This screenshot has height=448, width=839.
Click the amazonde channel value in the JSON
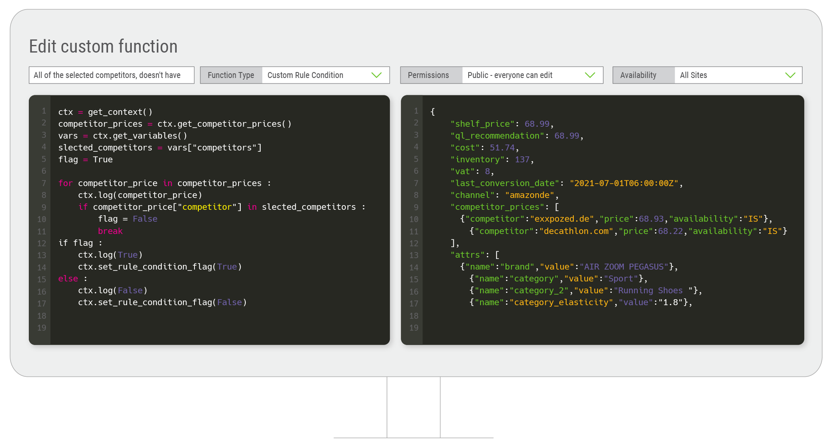(530, 195)
